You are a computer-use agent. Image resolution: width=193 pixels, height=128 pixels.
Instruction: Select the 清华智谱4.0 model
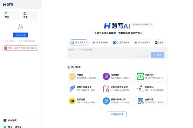(100, 42)
